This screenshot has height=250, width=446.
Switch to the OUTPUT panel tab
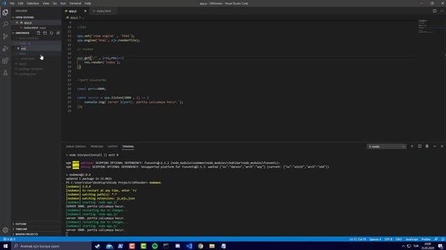[112, 147]
